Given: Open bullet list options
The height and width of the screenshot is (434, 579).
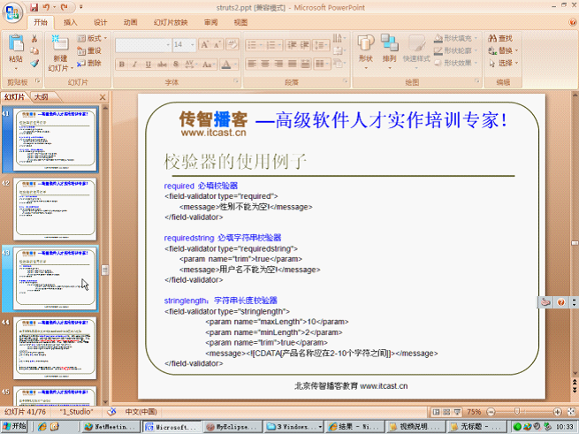Looking at the screenshot, I should [x=255, y=45].
